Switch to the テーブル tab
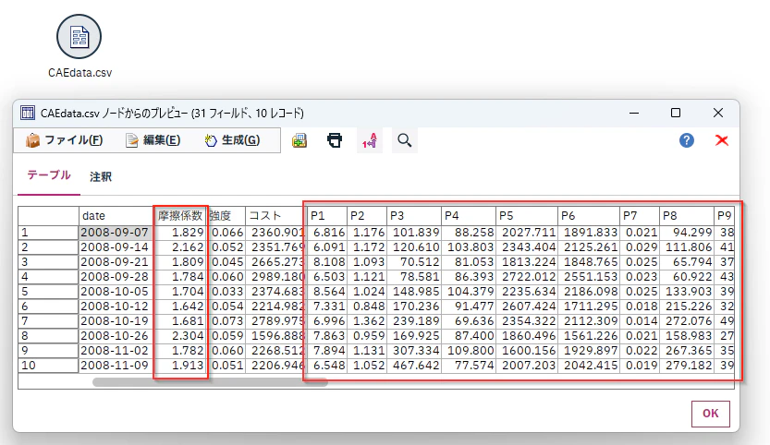This screenshot has height=445, width=770. tap(49, 175)
